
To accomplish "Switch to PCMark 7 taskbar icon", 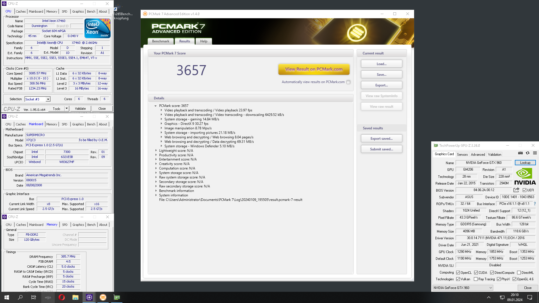I will coord(103,297).
